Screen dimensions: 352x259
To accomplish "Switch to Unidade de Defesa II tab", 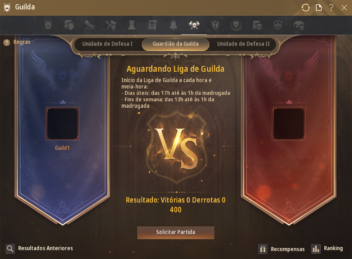I will pos(243,44).
